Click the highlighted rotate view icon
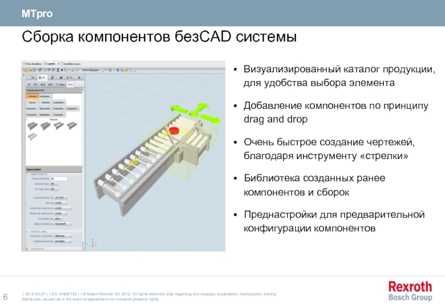 click(126, 70)
